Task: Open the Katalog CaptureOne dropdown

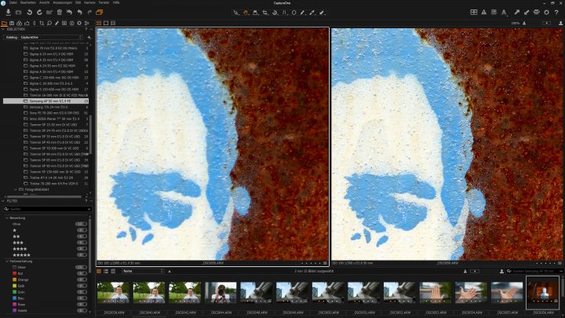Action: (43, 37)
